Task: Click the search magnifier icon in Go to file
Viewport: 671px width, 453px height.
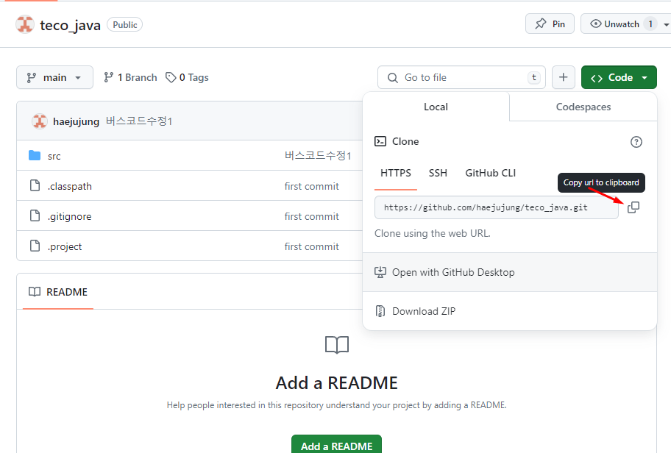Action: tap(392, 78)
